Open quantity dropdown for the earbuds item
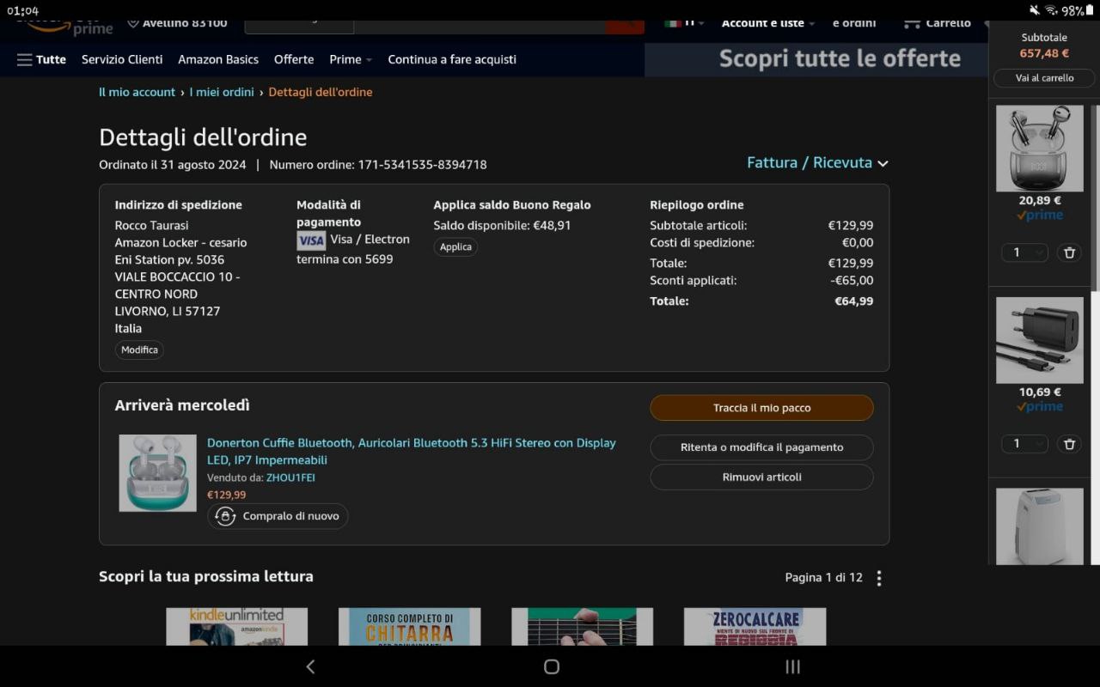The image size is (1100, 687). (1024, 252)
